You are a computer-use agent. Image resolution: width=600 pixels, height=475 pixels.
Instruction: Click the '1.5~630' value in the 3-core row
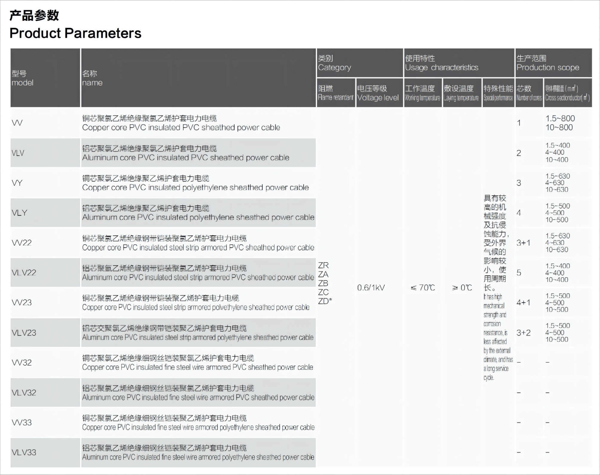point(558,176)
